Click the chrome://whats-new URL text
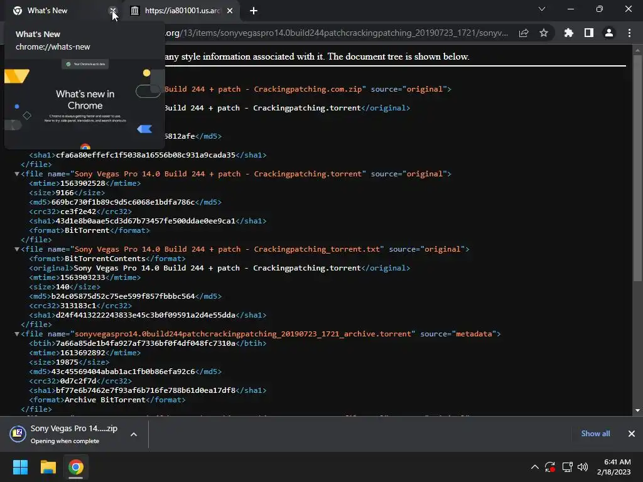Screen dimensions: 643x482 pos(53,46)
